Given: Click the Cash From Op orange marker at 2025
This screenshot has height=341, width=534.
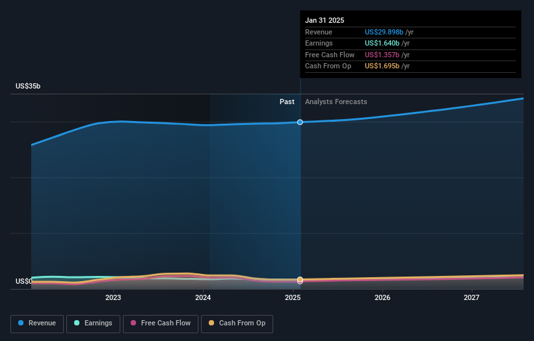Looking at the screenshot, I should click(300, 279).
